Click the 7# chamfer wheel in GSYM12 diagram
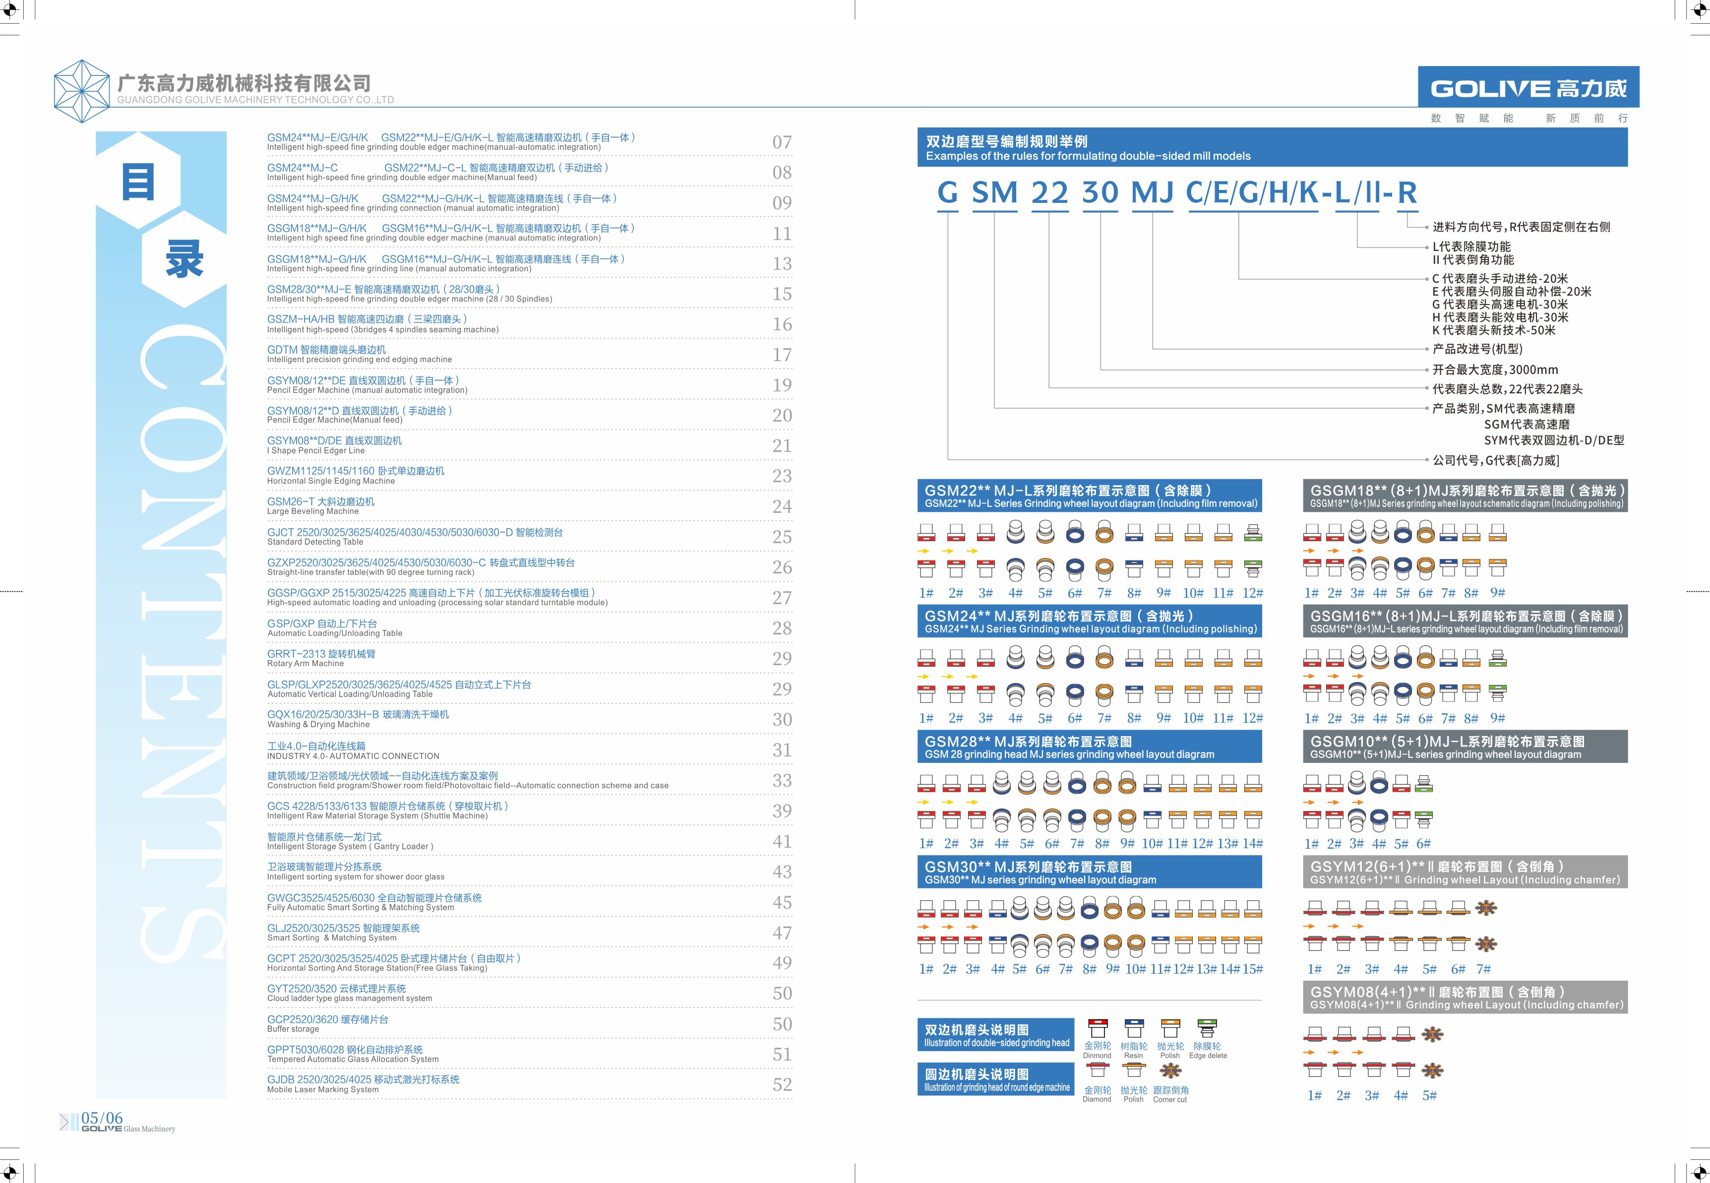This screenshot has width=1710, height=1183. pyautogui.click(x=1485, y=908)
